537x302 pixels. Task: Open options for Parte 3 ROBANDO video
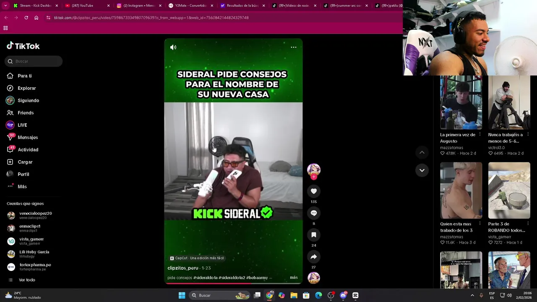coord(528,224)
